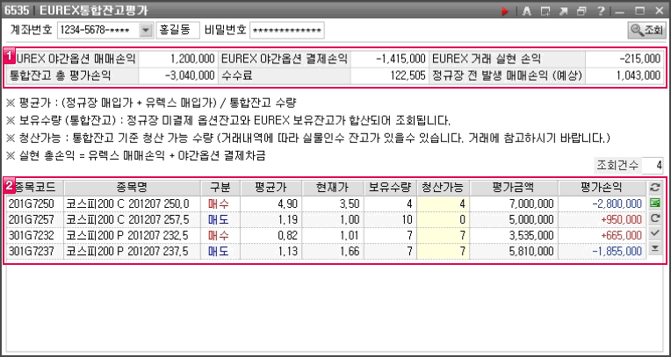
Task: Click the 구분 column header
Action: [x=220, y=187]
